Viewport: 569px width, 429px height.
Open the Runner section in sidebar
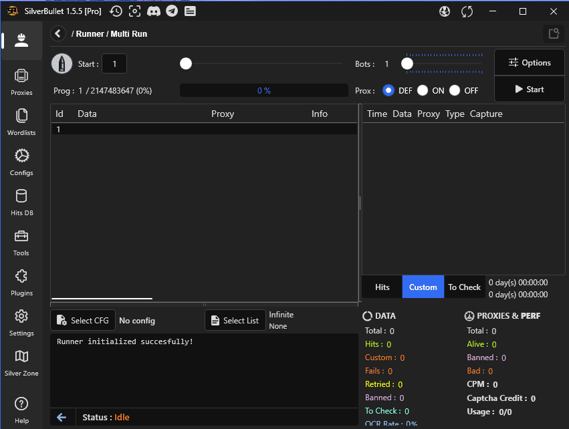pos(21,40)
